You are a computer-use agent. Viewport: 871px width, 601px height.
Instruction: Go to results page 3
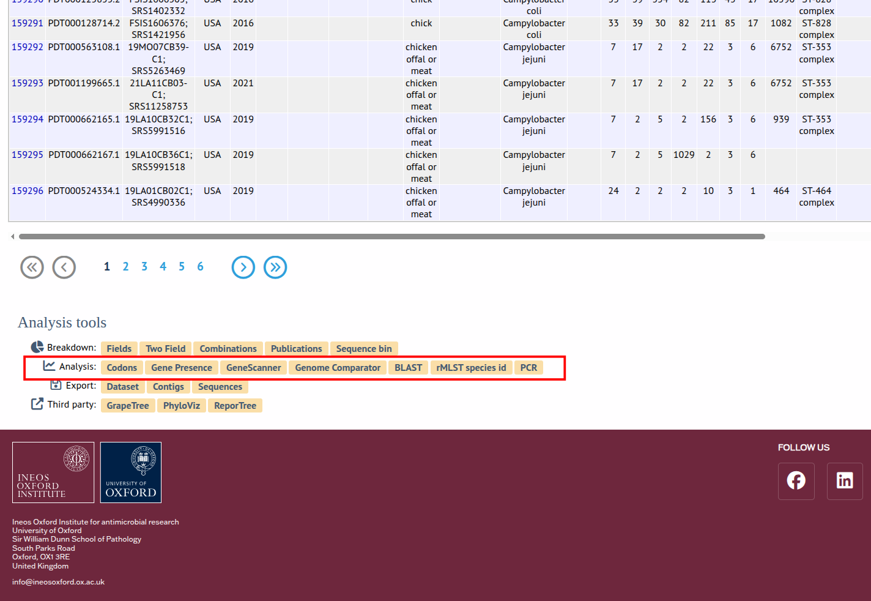pos(144,267)
